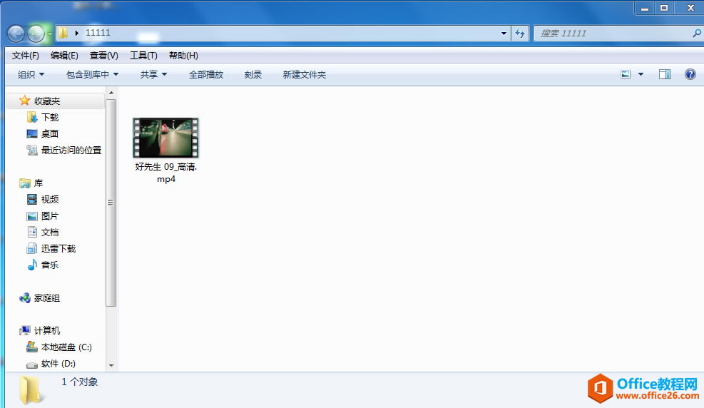Click the refresh icon beside address bar
704x408 pixels.
[520, 34]
